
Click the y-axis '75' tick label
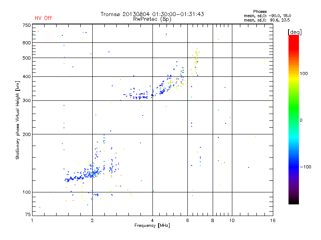tap(28, 214)
